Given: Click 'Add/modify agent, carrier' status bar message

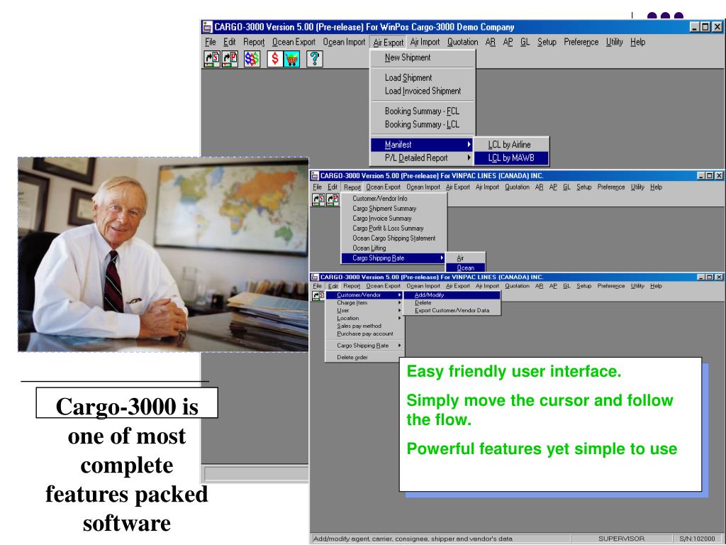Looking at the screenshot, I should (x=413, y=539).
